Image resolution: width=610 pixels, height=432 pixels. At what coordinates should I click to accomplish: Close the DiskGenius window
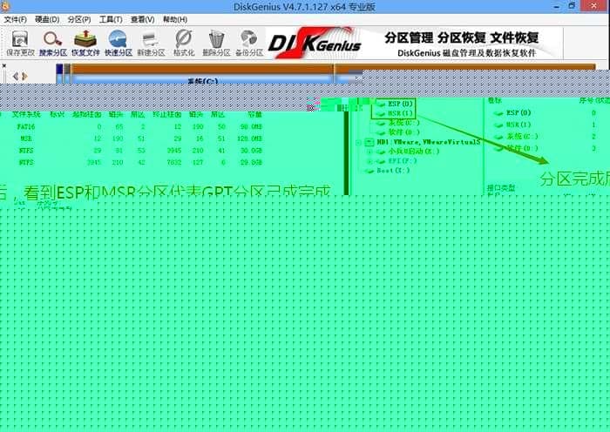point(593,6)
